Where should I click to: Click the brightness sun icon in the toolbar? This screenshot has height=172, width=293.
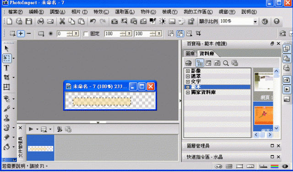pos(162,21)
